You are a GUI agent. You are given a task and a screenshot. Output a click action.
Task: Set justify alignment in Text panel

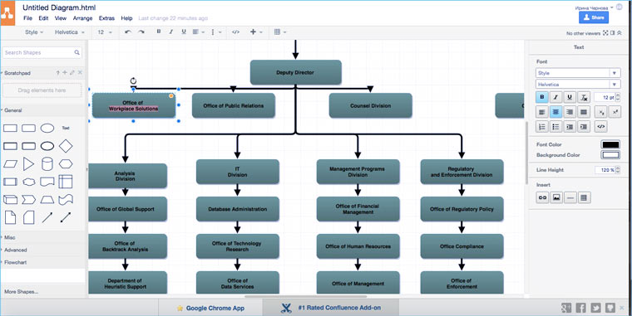584,112
